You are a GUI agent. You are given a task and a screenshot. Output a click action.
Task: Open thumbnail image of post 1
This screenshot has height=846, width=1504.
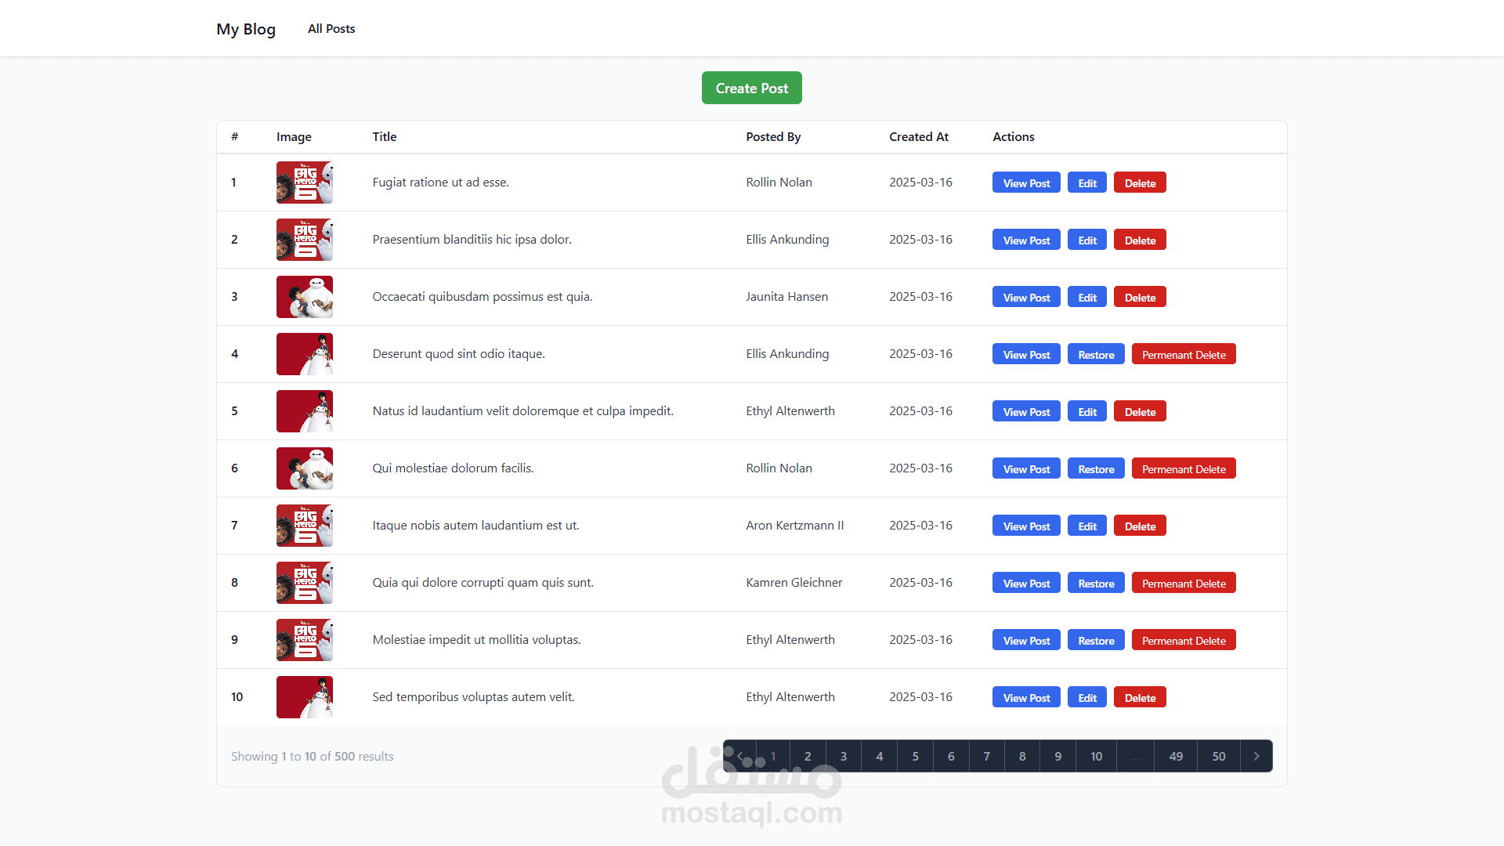(305, 183)
